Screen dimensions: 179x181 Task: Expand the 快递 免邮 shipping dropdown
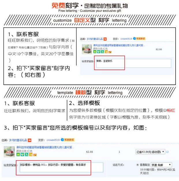(161, 165)
